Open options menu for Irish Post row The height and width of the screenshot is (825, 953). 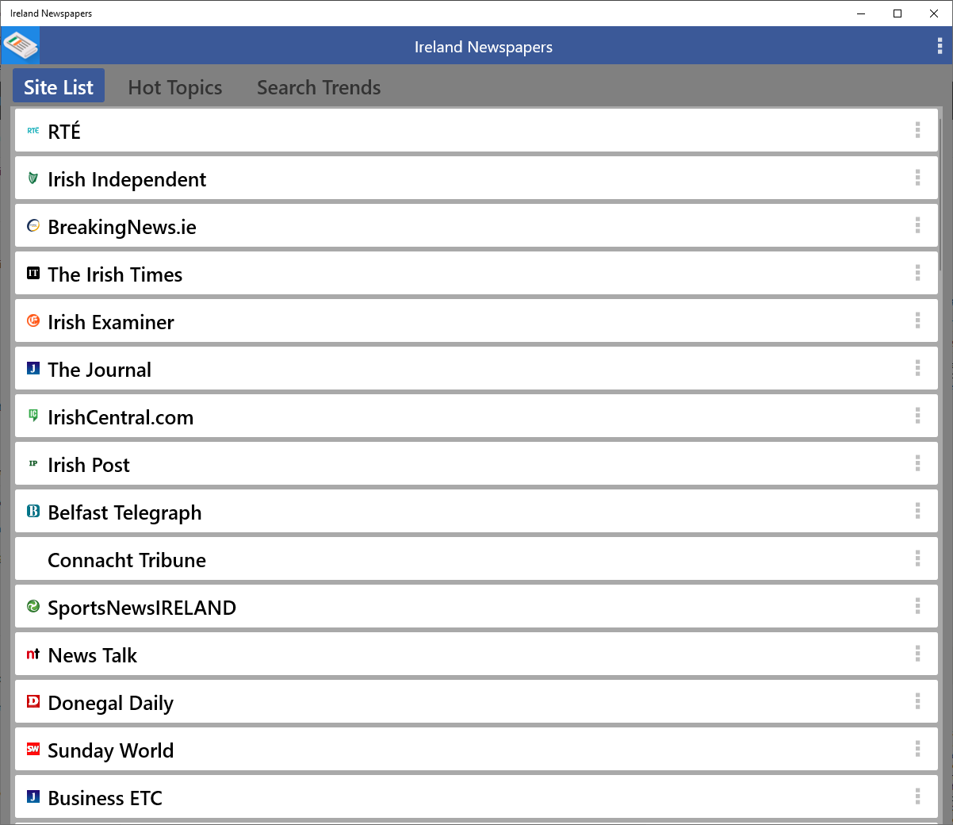917,463
